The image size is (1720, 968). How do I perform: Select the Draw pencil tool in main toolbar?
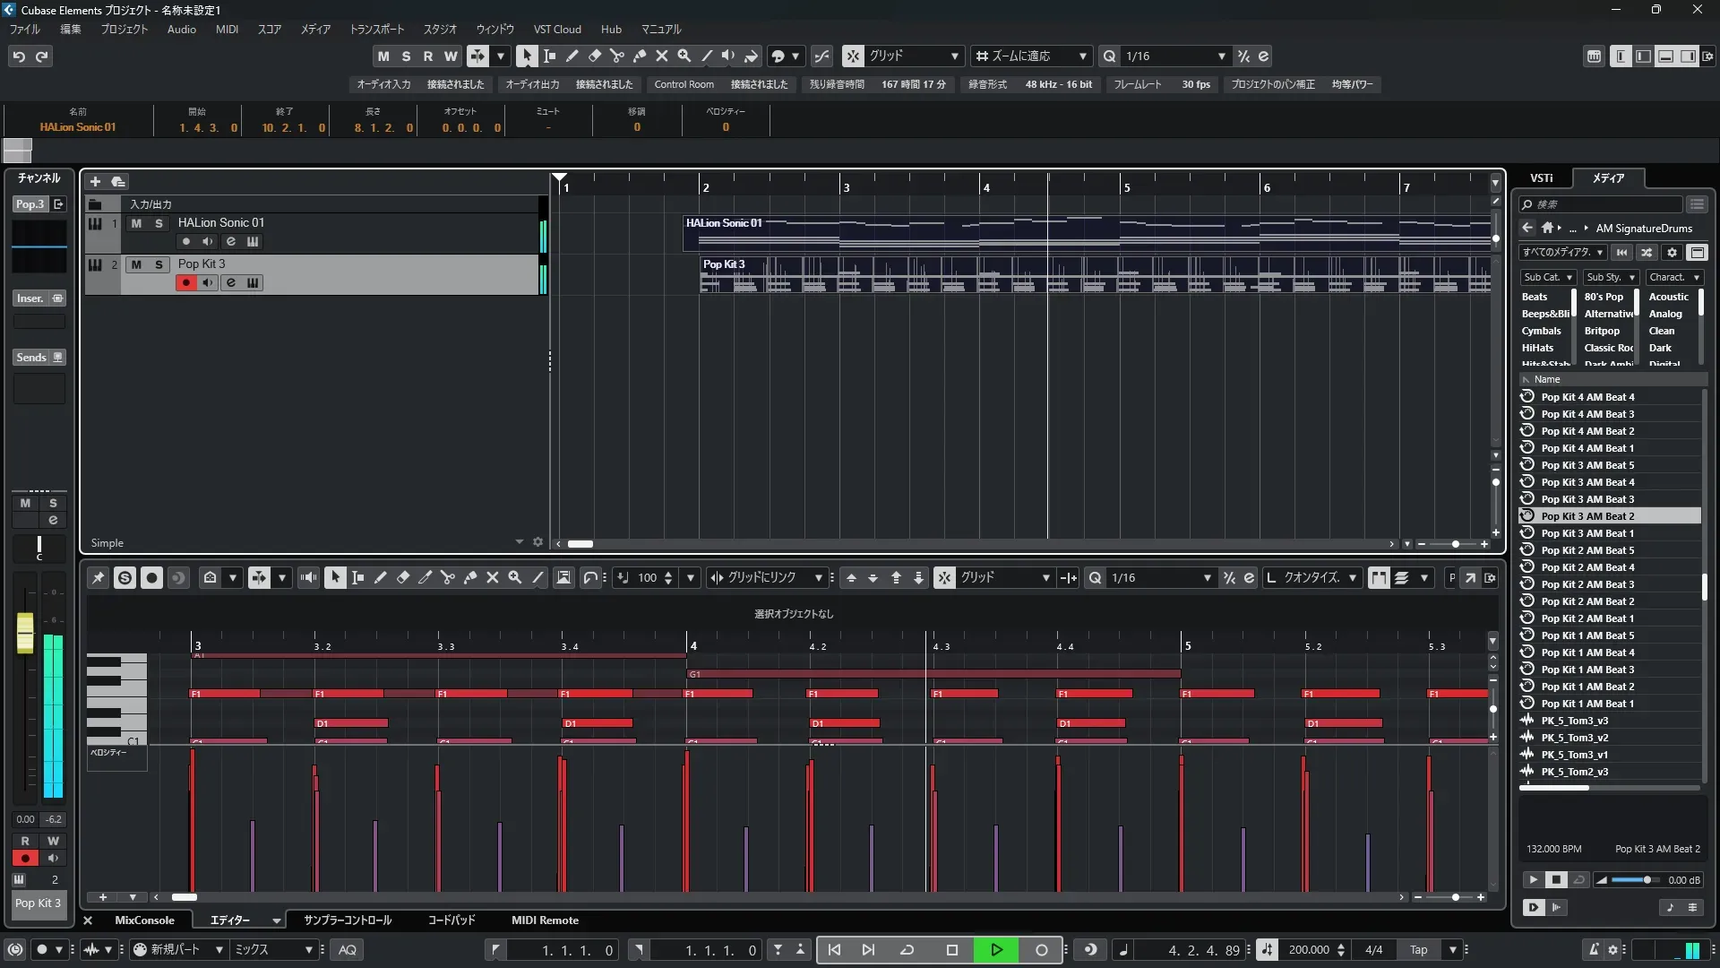tap(572, 56)
